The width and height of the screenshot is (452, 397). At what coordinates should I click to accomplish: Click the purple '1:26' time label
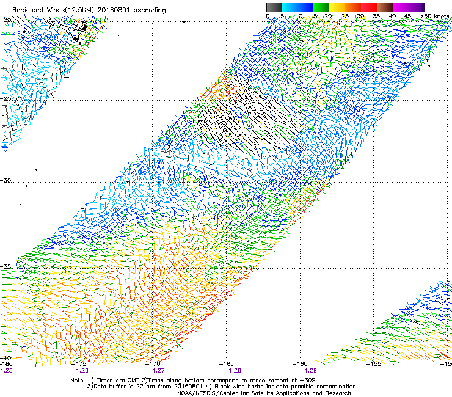click(x=82, y=371)
